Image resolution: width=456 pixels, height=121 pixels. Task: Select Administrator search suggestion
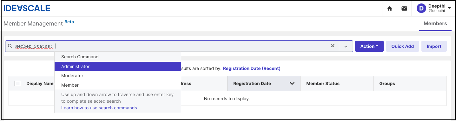pos(118,66)
